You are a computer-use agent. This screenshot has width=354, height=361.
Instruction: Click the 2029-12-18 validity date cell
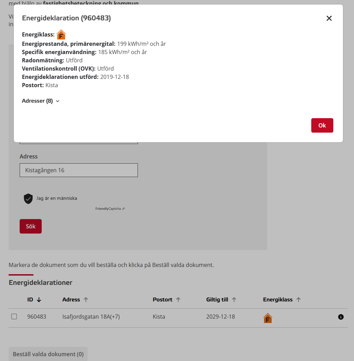coord(221,317)
